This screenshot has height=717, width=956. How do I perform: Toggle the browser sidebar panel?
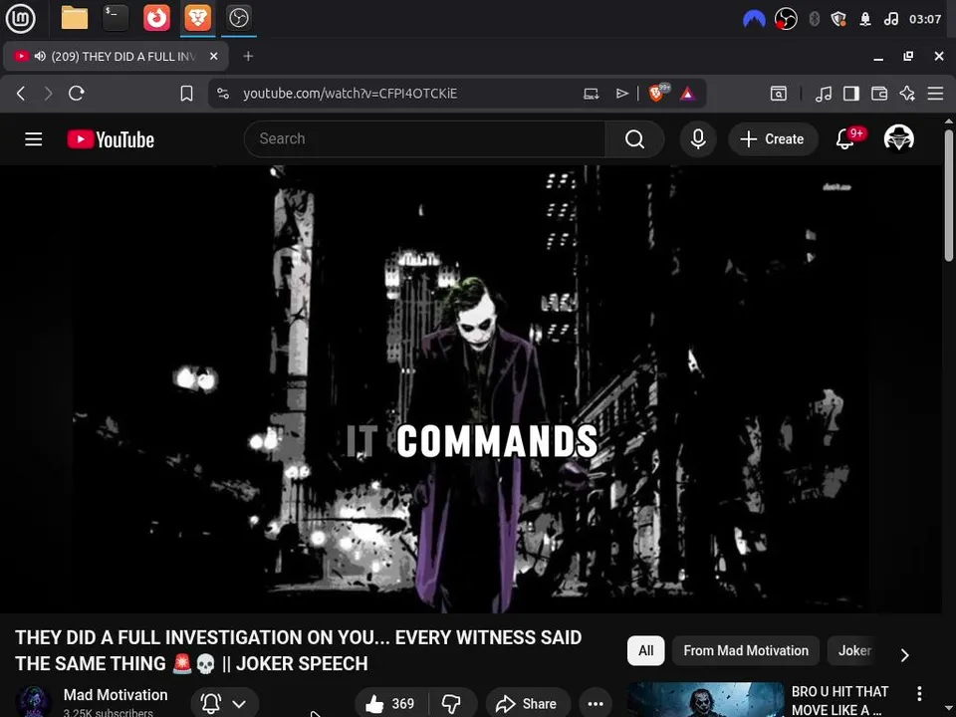tap(851, 94)
